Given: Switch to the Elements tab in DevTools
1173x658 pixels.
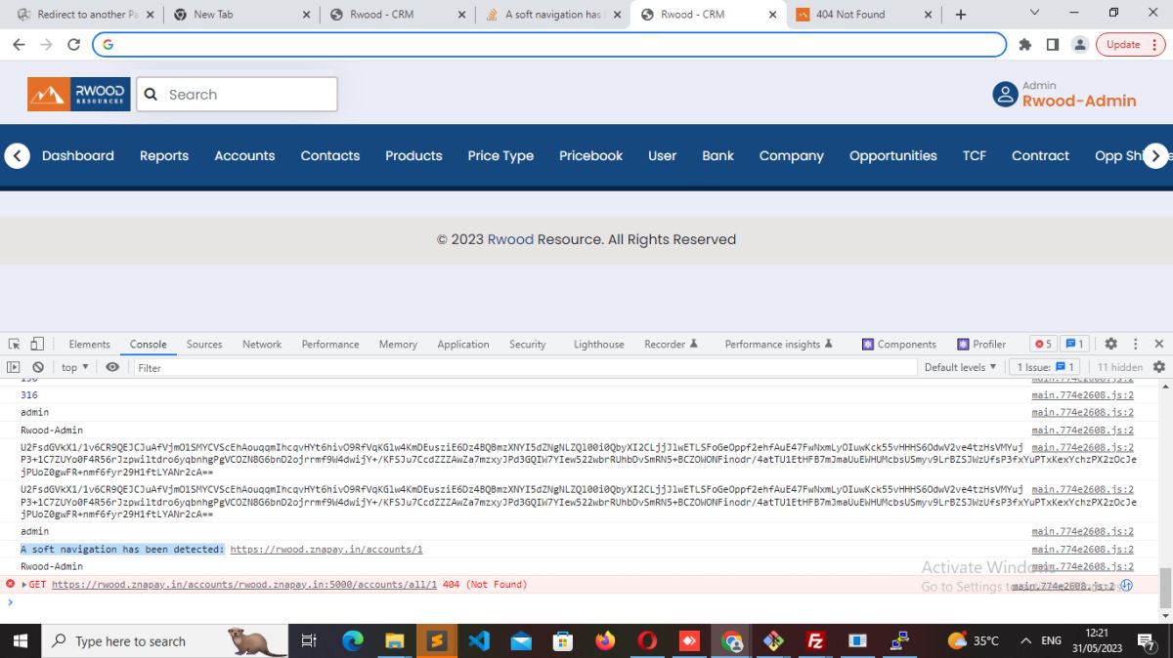Looking at the screenshot, I should point(89,344).
